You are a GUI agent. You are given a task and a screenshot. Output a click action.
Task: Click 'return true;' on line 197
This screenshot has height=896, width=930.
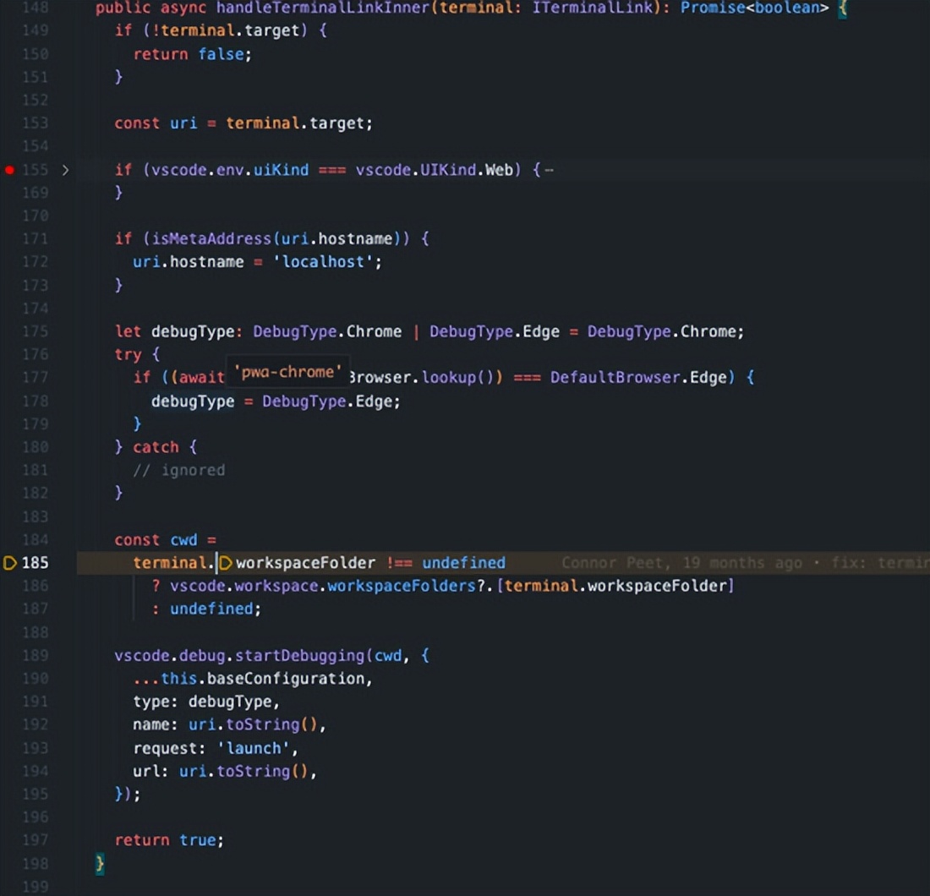[x=169, y=841]
